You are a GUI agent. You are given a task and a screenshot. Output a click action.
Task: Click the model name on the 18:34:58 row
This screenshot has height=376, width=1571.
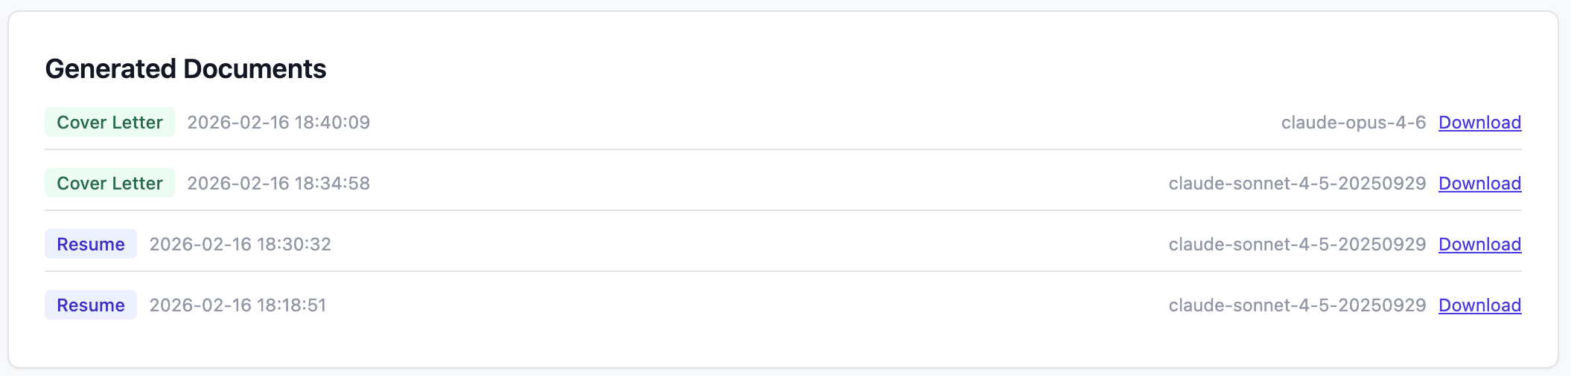1297,184
